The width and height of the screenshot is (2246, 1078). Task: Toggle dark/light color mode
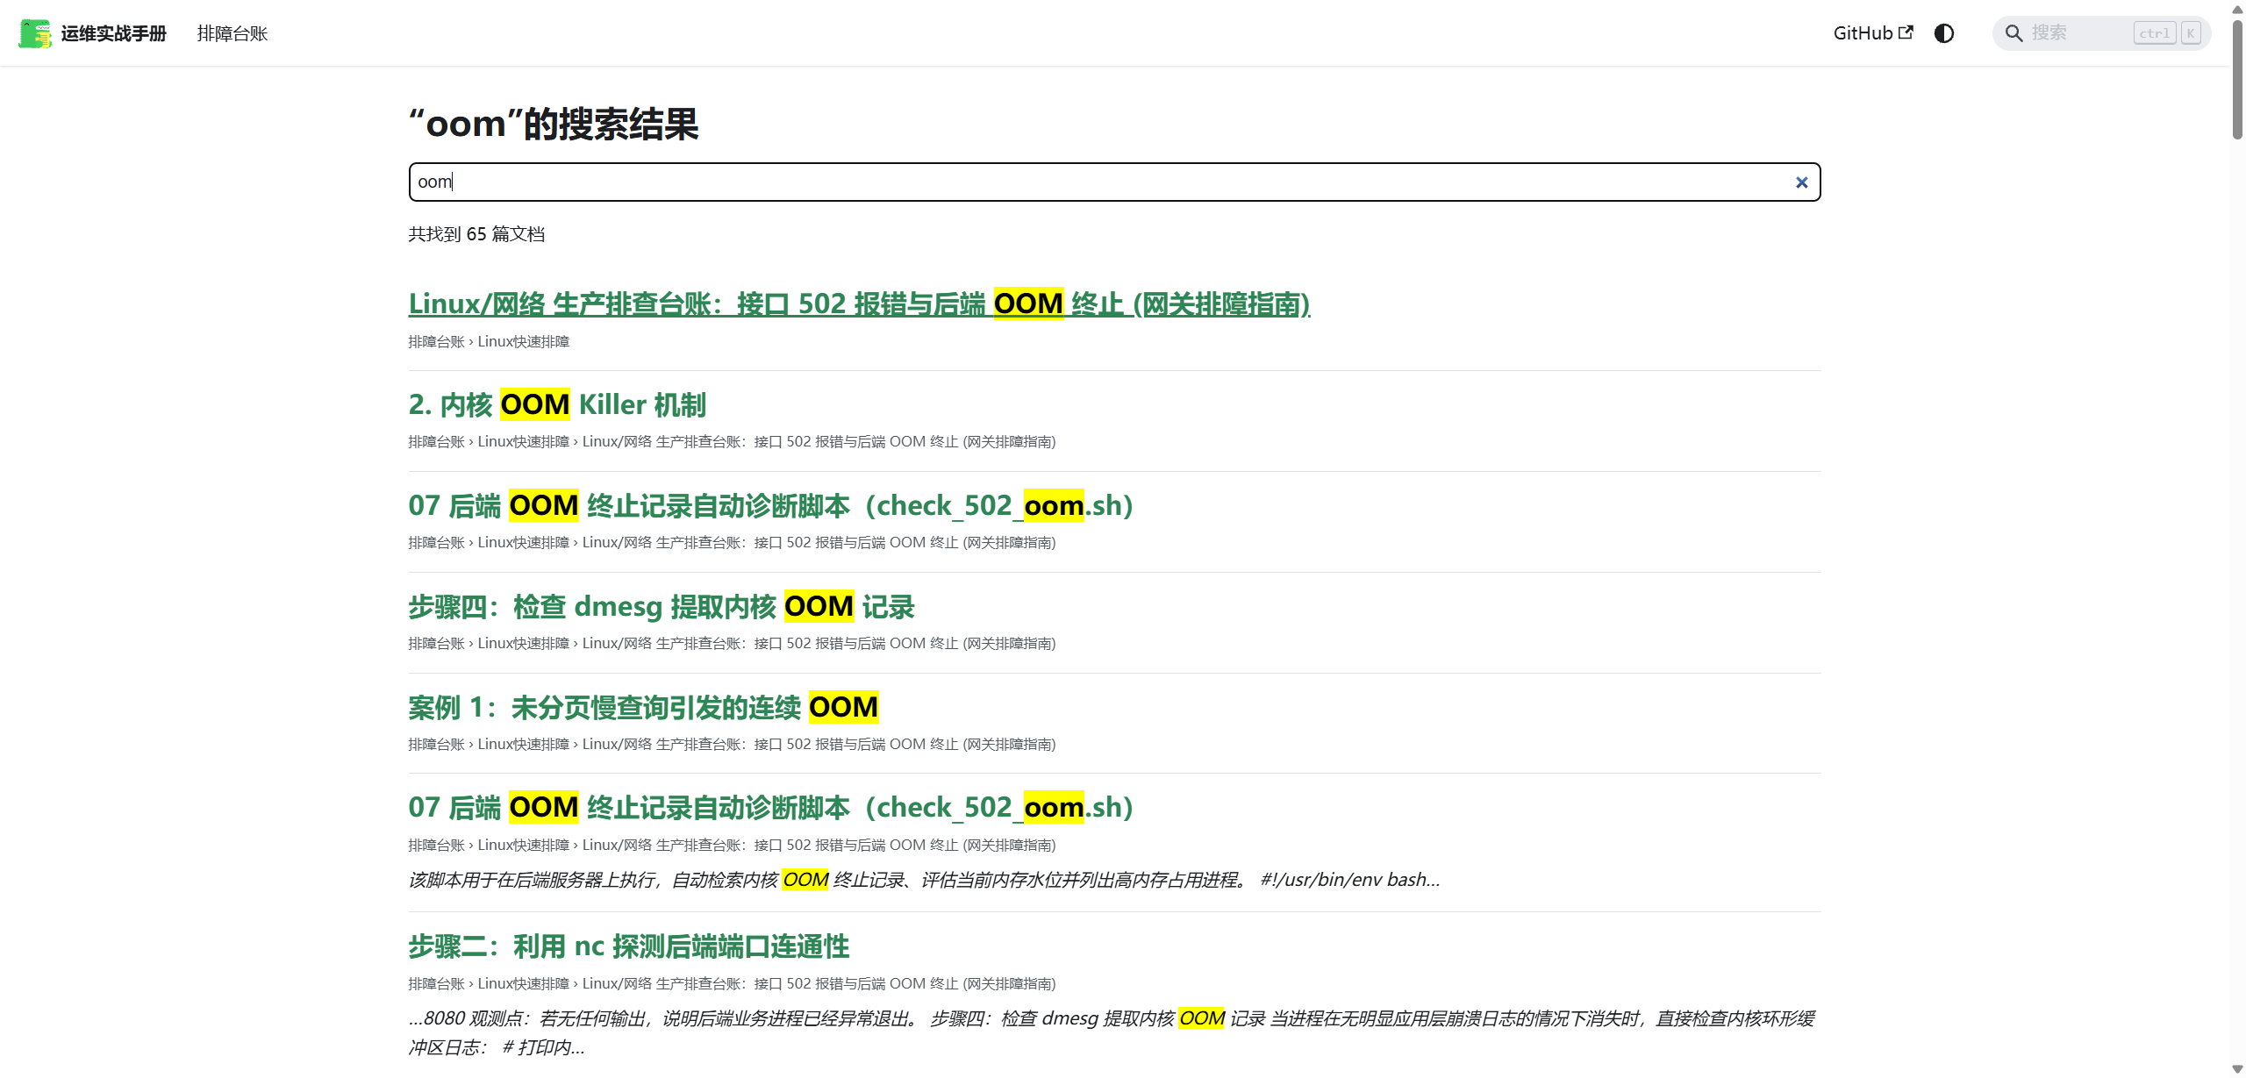(x=1944, y=33)
